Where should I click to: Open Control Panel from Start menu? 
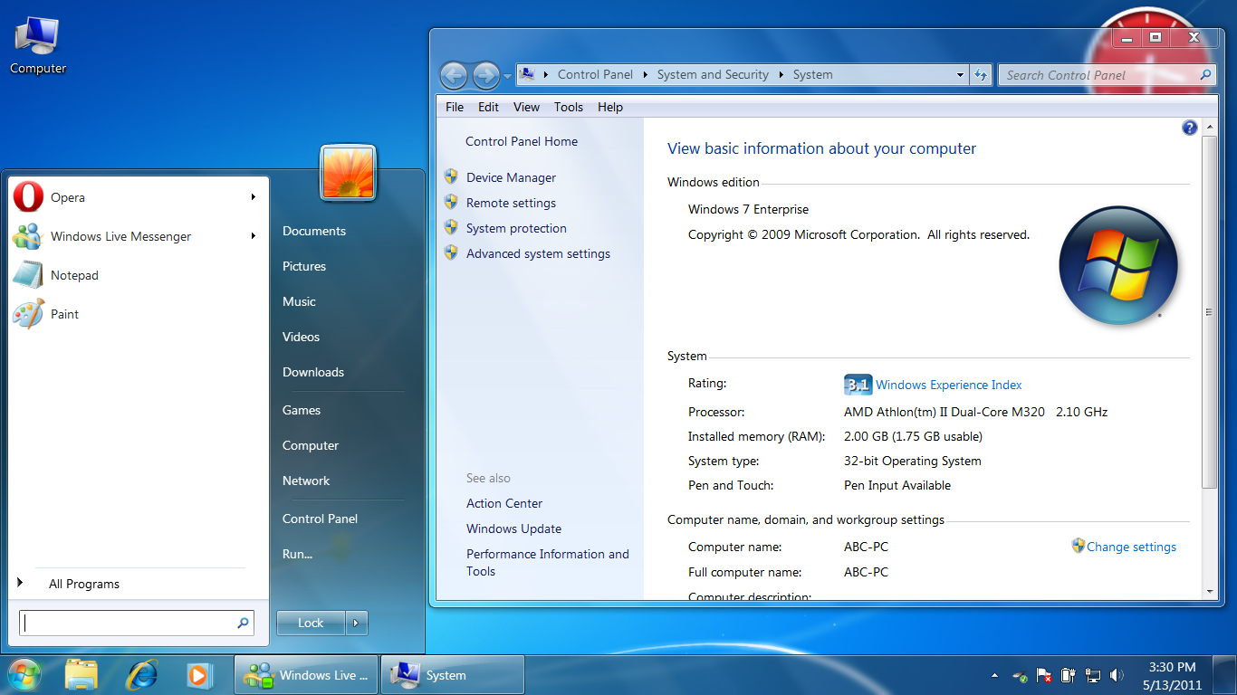[320, 519]
